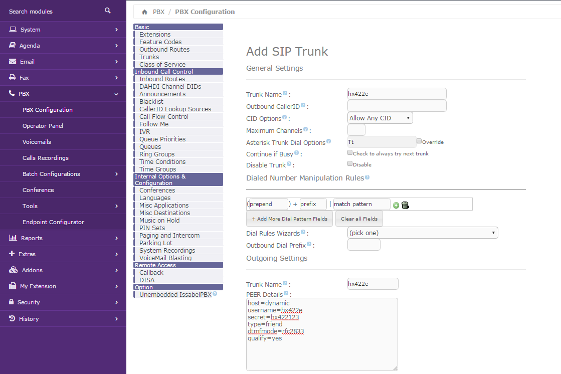
Task: Click help icon next to Dial Rules Wizards
Action: tap(303, 233)
